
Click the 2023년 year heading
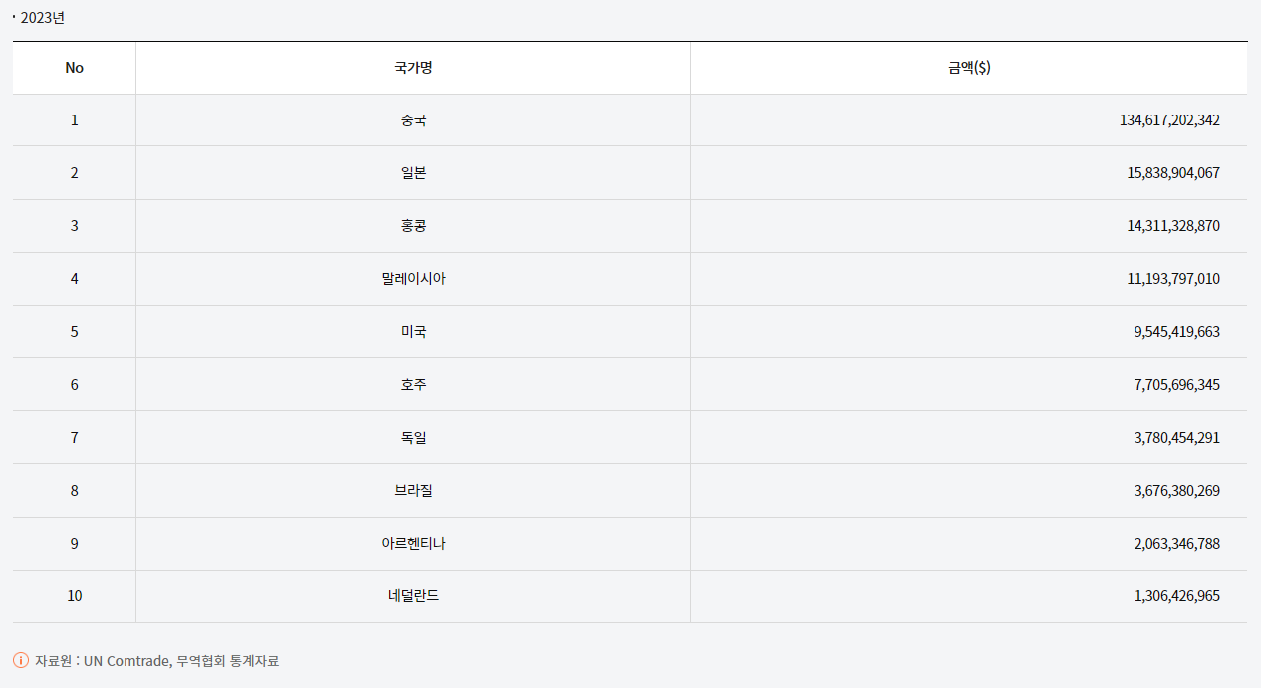click(x=42, y=18)
